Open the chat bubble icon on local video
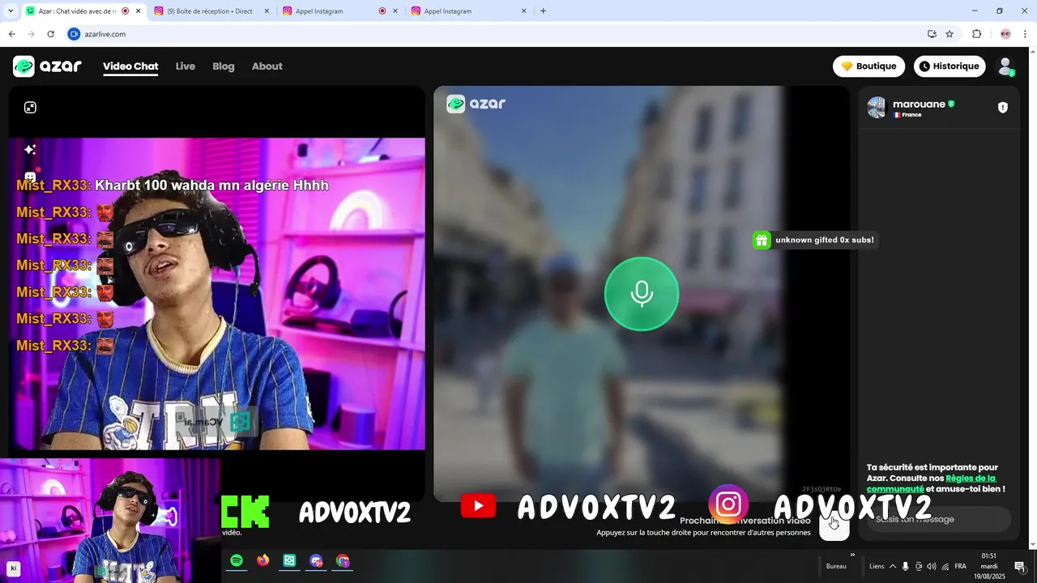This screenshot has width=1037, height=583. click(30, 176)
